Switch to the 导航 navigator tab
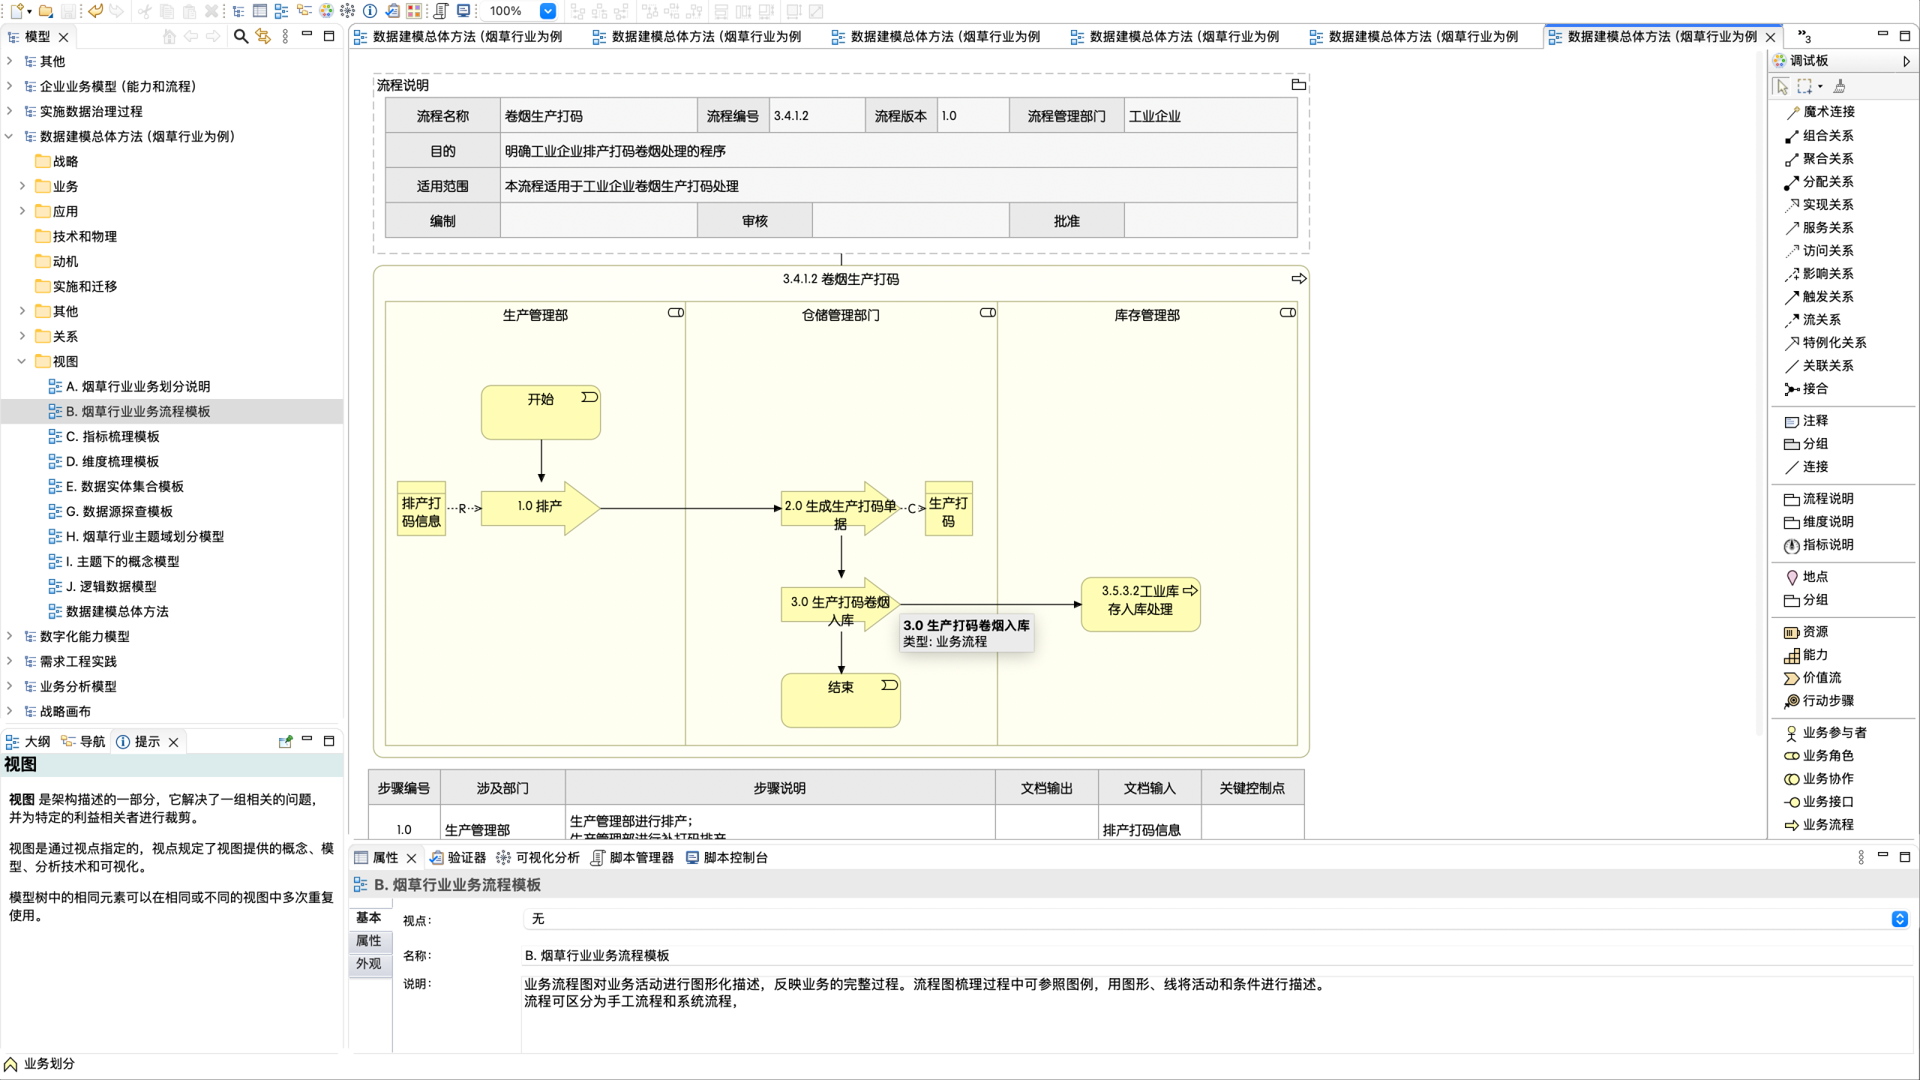The height and width of the screenshot is (1080, 1920). pyautogui.click(x=83, y=742)
